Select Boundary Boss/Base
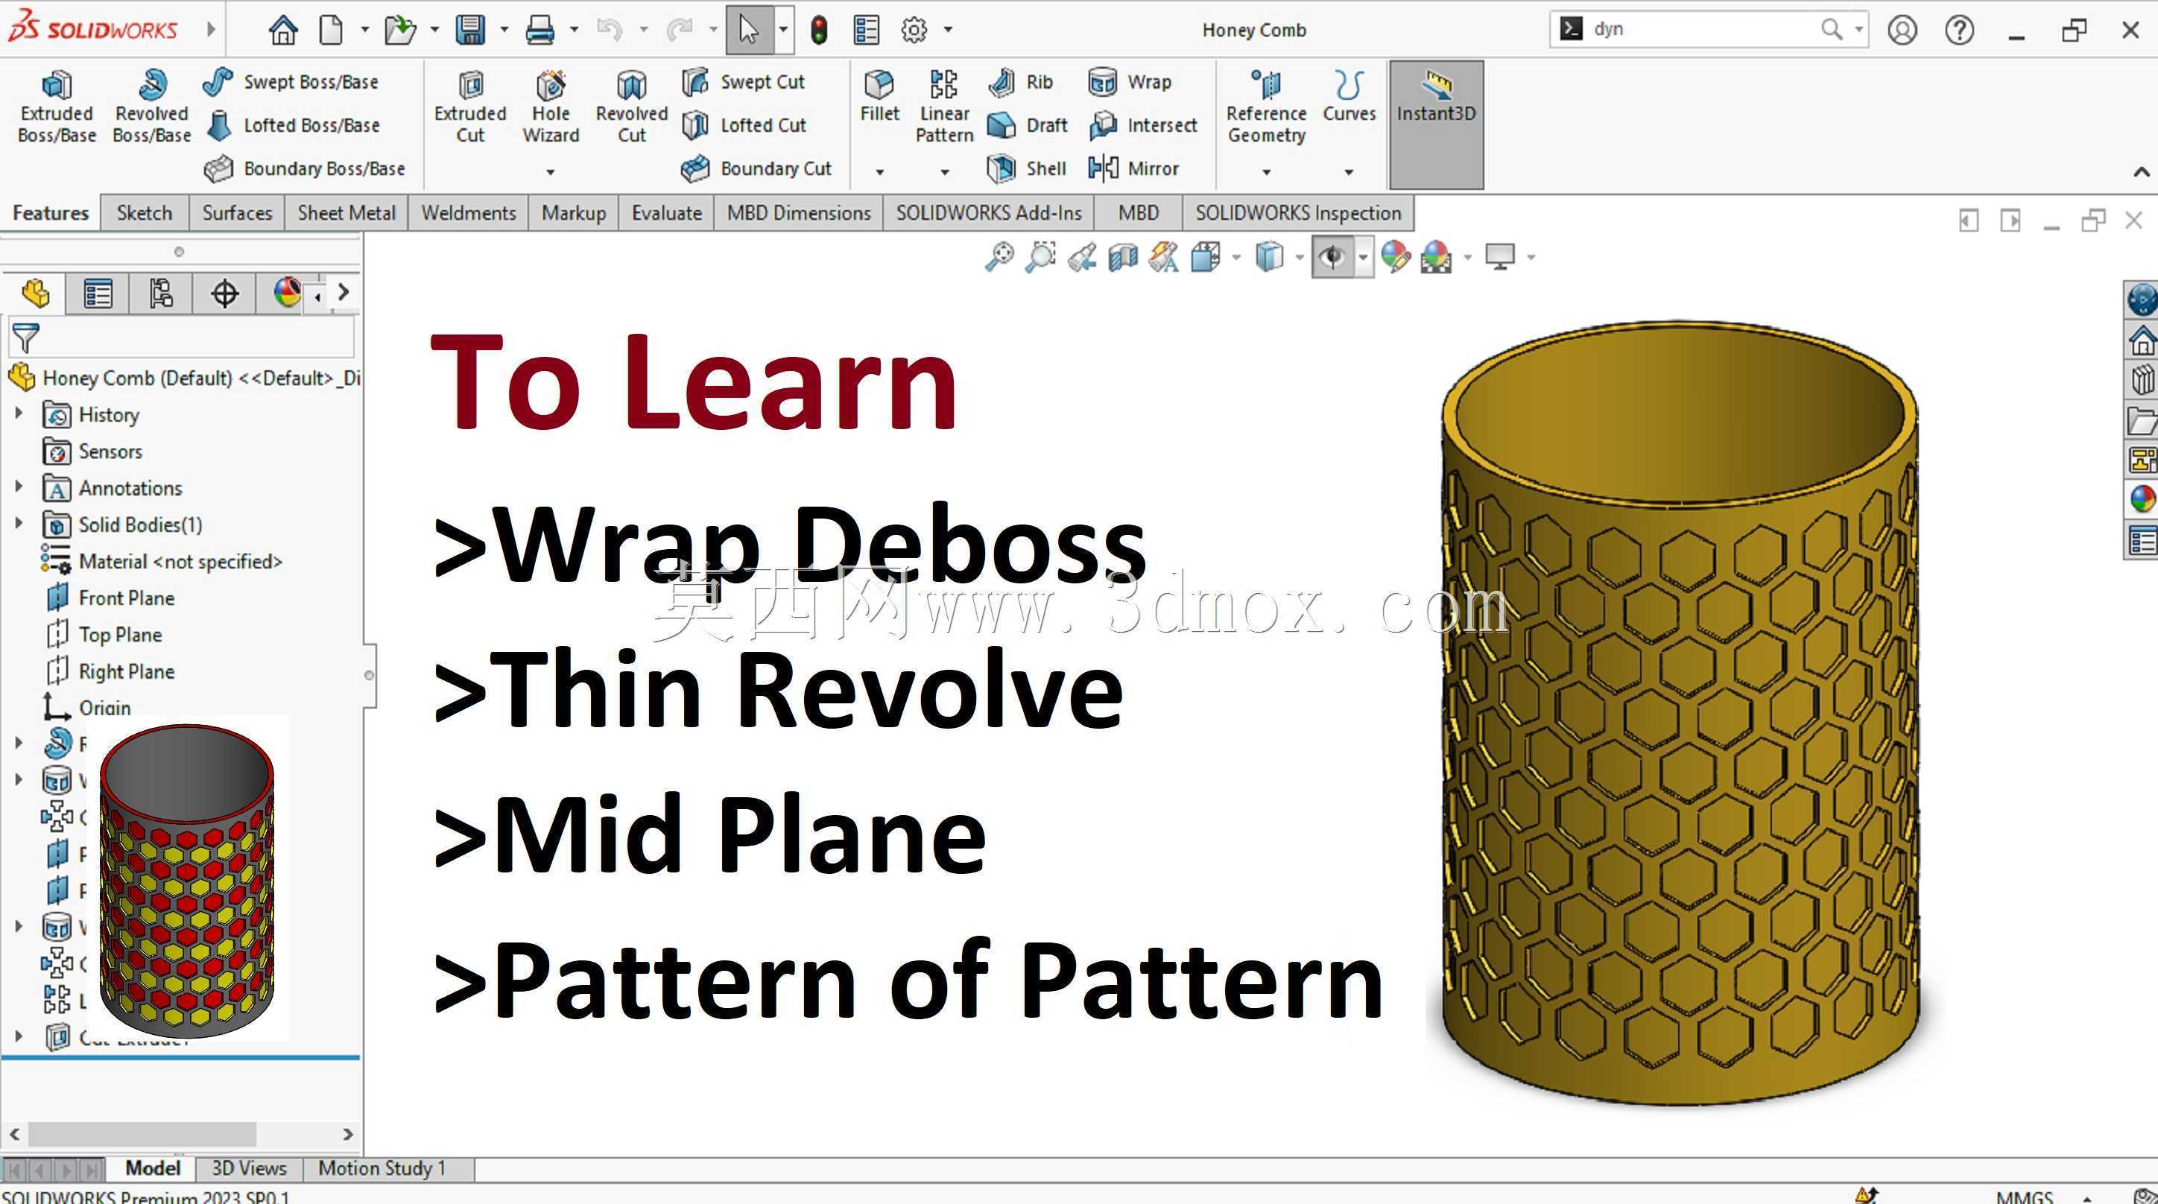This screenshot has width=2158, height=1204. tap(304, 168)
